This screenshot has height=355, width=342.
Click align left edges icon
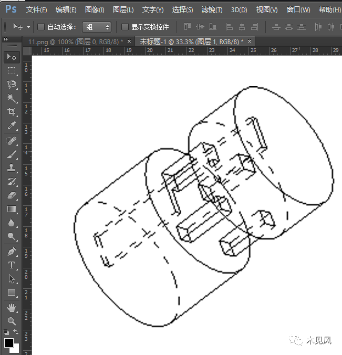coord(229,27)
